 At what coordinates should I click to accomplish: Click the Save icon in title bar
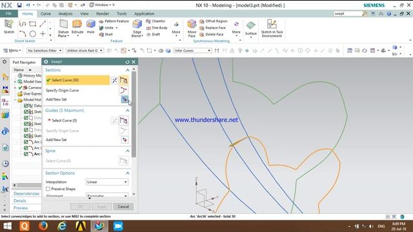19,5
